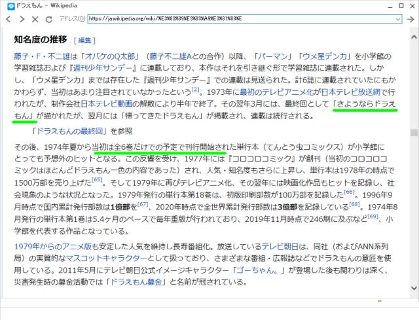The width and height of the screenshot is (419, 320).
Task: Open citation reference [68]
Action: click(354, 204)
